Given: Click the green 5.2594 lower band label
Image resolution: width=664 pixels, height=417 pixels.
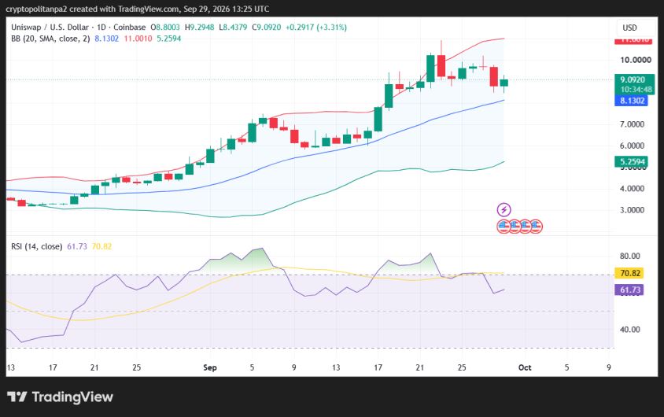Looking at the screenshot, I should click(631, 162).
